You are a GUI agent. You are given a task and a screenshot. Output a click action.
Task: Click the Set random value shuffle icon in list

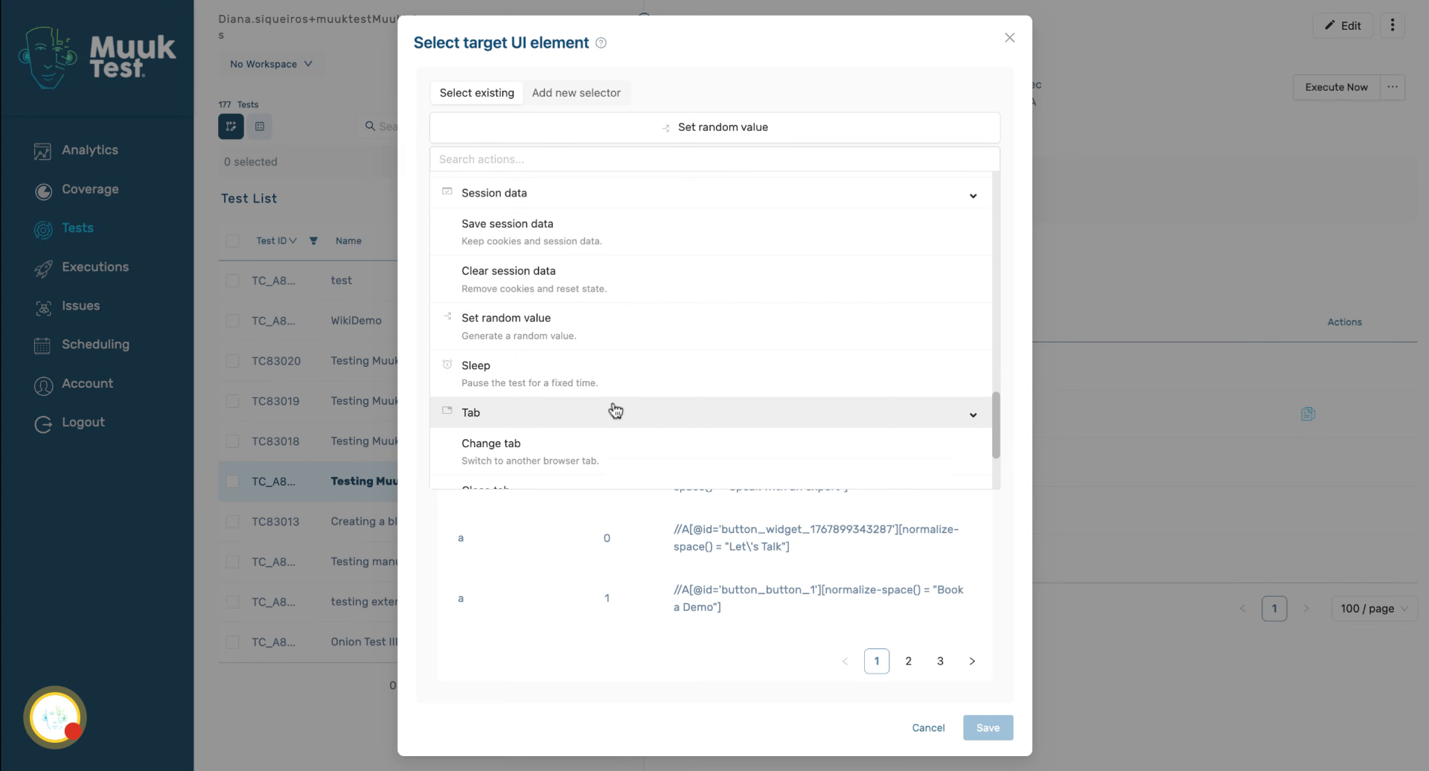(x=447, y=316)
